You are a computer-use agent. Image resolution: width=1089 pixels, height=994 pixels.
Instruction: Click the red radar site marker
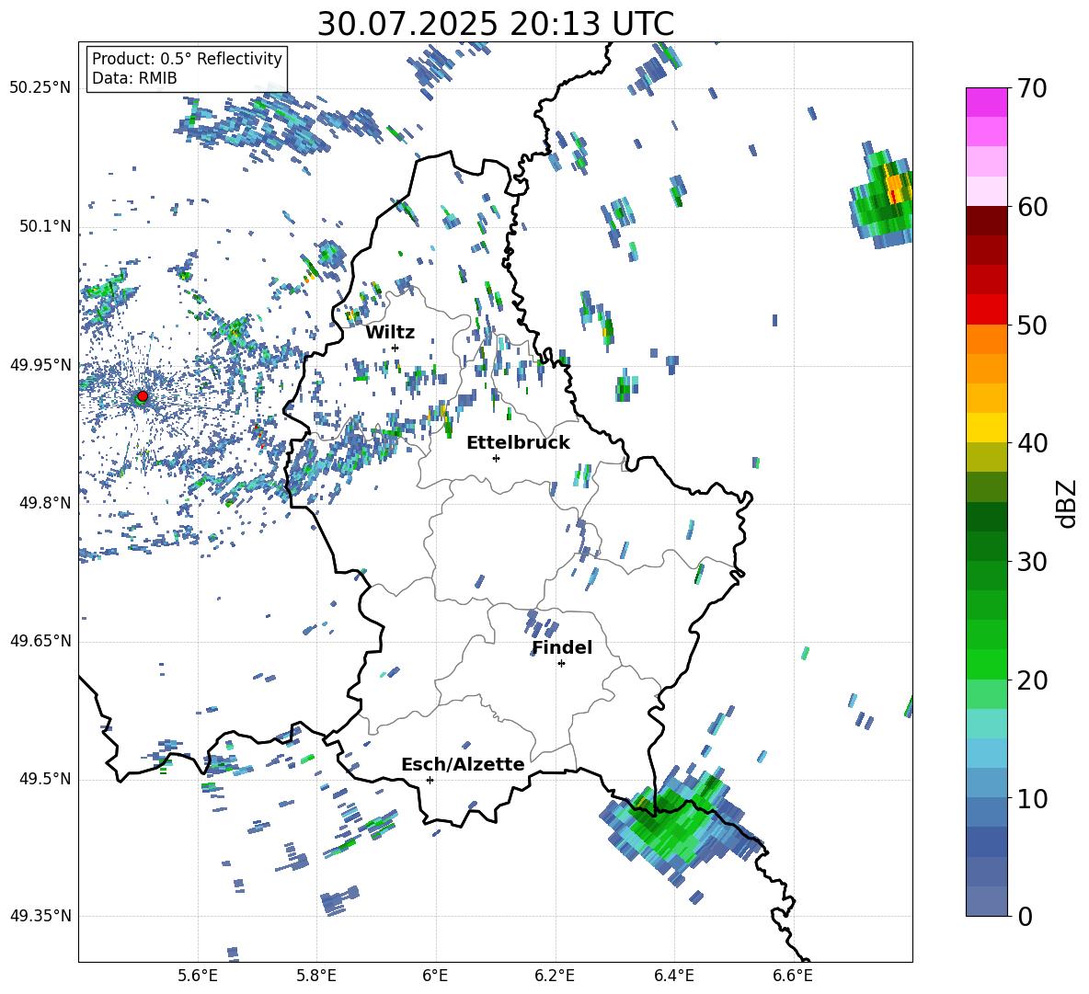click(x=143, y=395)
